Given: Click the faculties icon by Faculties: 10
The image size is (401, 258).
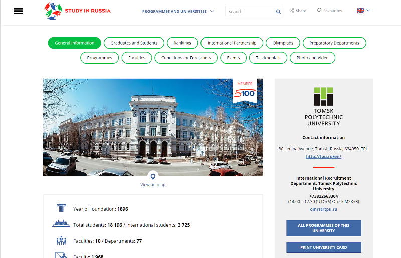Looking at the screenshot, I should click(61, 241).
